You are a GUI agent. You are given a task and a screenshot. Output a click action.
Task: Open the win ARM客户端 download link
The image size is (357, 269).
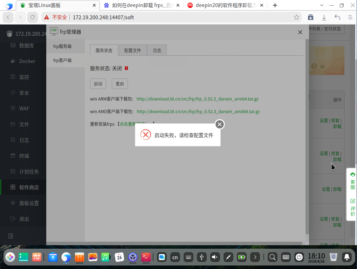point(197,99)
